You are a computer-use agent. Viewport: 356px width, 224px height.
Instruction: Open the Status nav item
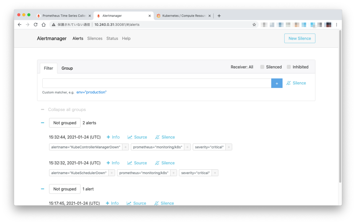pyautogui.click(x=112, y=38)
